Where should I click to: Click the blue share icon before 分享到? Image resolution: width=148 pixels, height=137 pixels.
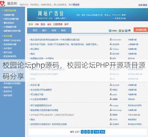tap(110, 30)
